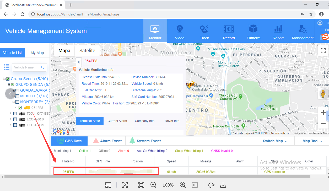Expand the ECO-T-010 vehicle arrow
329x191 pixels.
tap(11, 119)
